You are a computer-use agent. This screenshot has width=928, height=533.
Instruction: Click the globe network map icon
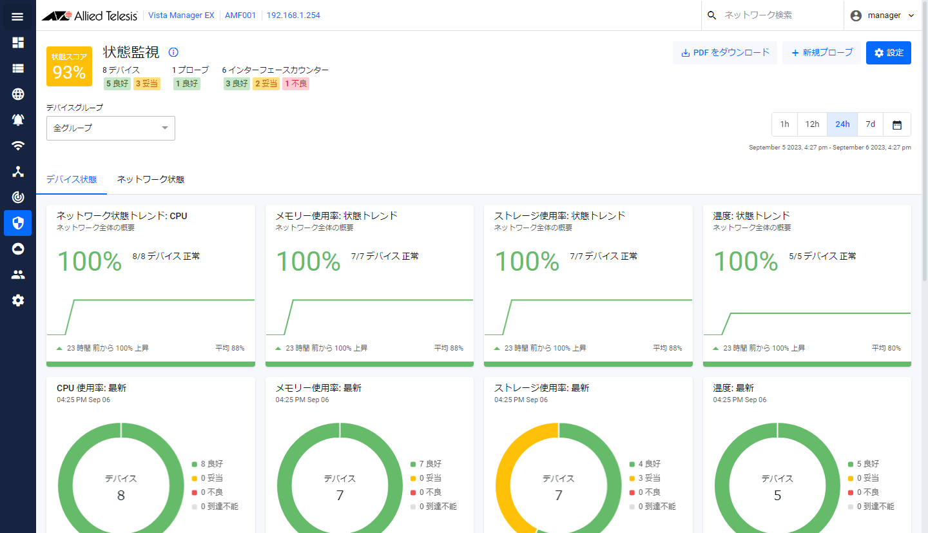pyautogui.click(x=18, y=94)
